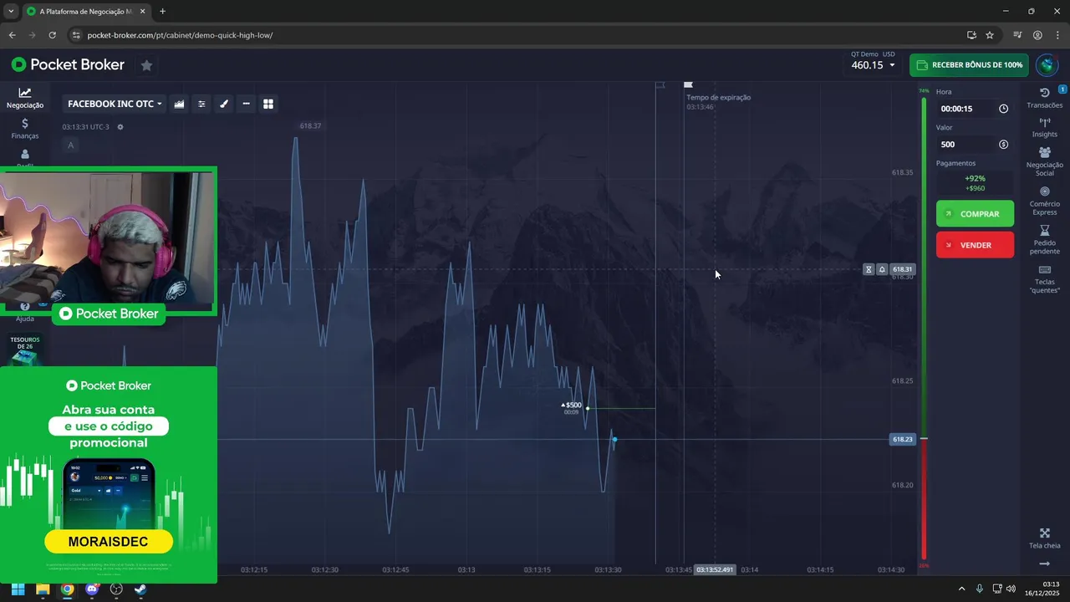Viewport: 1070px width, 602px height.
Task: Click the A auto-scale chart button
Action: (70, 145)
